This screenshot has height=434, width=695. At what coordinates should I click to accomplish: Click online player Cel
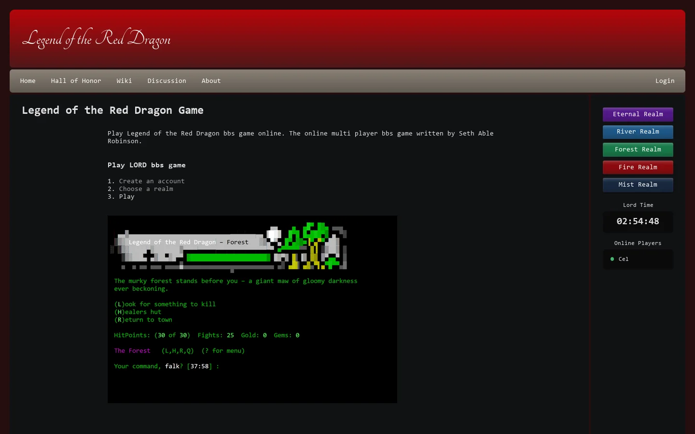click(x=624, y=259)
